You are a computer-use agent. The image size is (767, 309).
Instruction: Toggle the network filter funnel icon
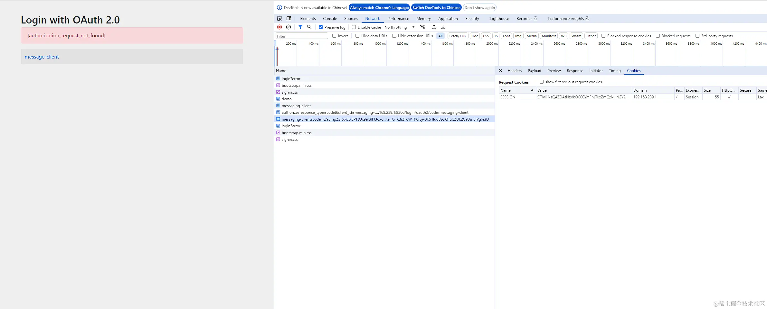pyautogui.click(x=300, y=27)
